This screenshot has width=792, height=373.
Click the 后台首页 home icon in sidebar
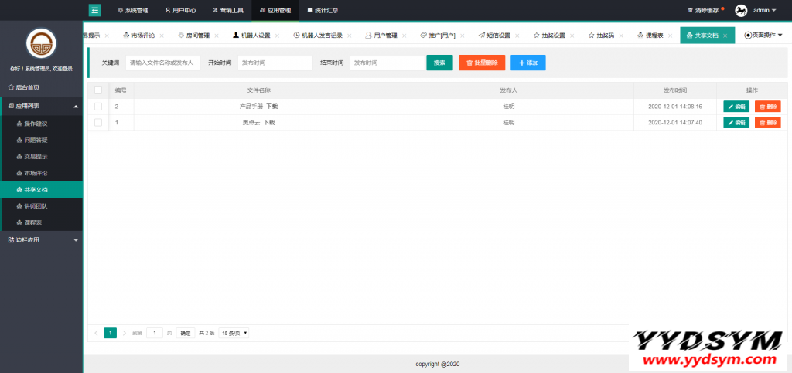coord(11,87)
